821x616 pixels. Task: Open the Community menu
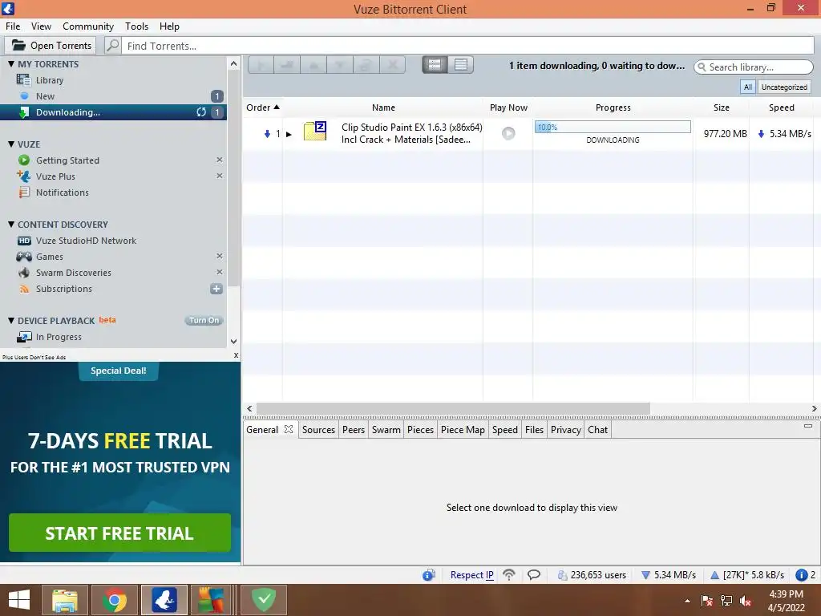(88, 26)
